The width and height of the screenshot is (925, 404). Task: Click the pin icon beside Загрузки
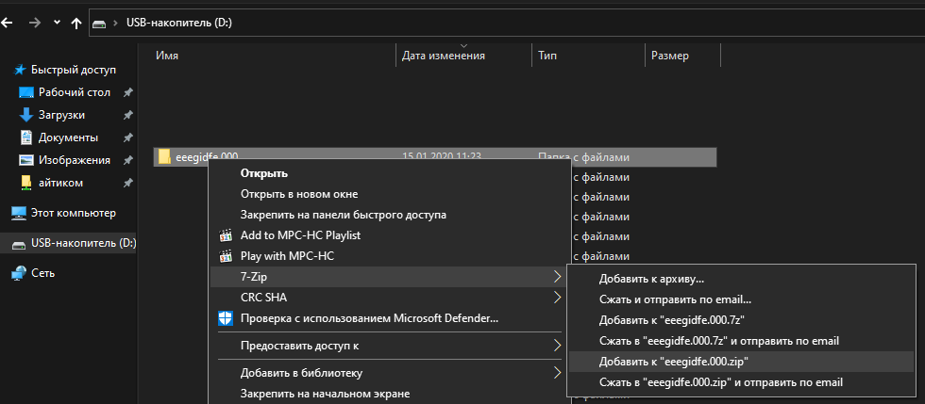[127, 115]
